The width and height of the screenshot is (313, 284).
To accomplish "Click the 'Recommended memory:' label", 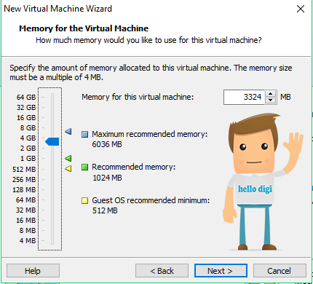I will [x=133, y=167].
